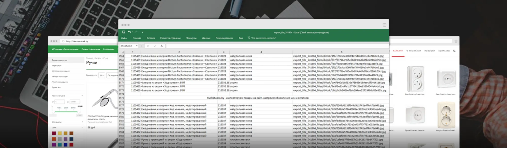Select the yellow color swatch in filter
This screenshot has width=507, height=148.
pyautogui.click(x=60, y=133)
